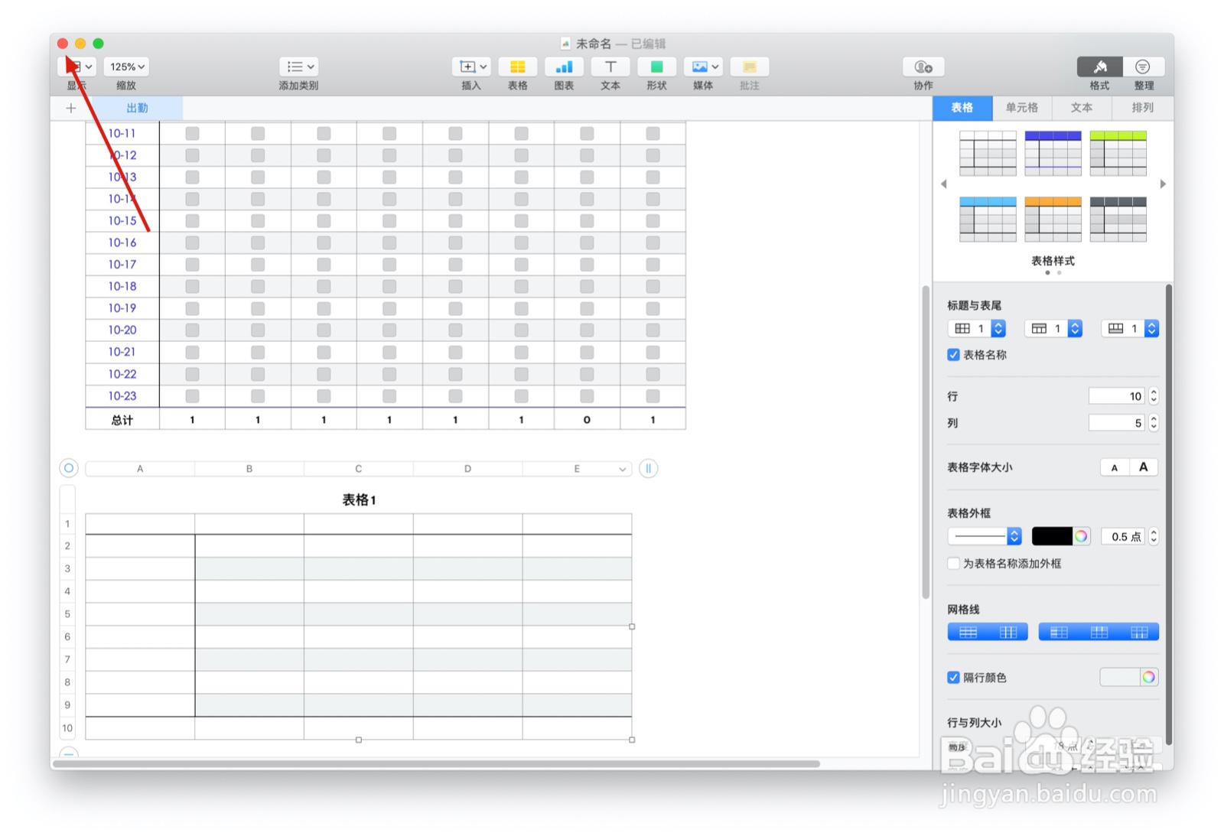Click the rows count stepper
Screen dimensions: 1224x836
tap(1154, 396)
